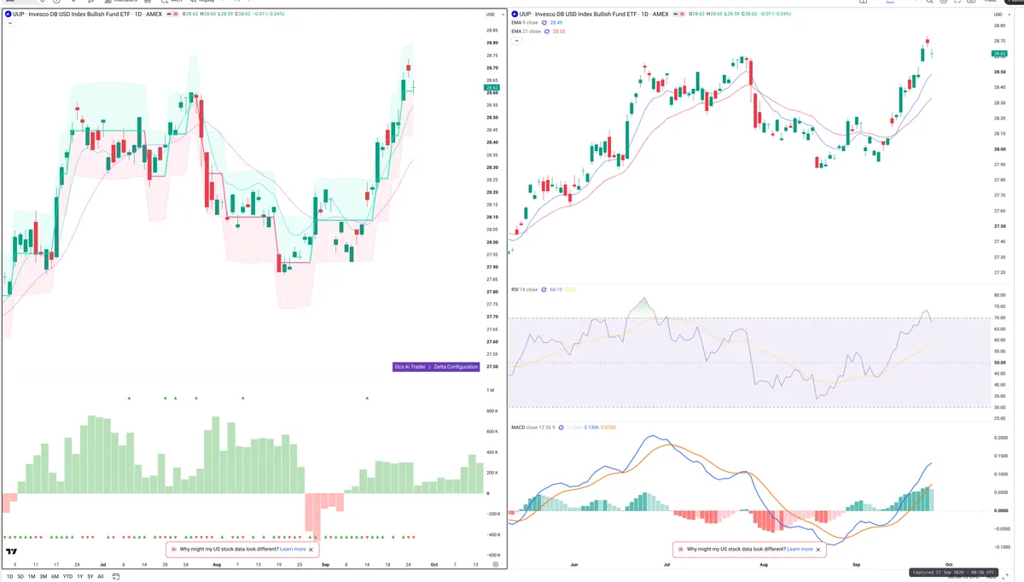The width and height of the screenshot is (1024, 582).
Task: Select EMA 21 close legend label
Action: tap(527, 32)
